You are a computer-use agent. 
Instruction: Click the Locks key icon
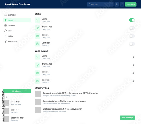(6, 31)
